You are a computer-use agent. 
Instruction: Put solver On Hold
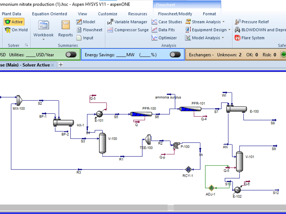point(16,30)
